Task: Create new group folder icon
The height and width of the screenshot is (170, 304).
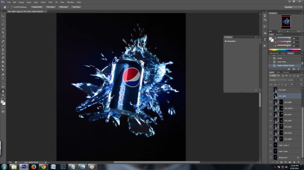Action: pyautogui.click(x=290, y=162)
